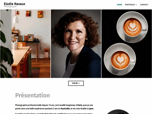
Task: Open the latte art coffee cups photo
Action: point(126,44)
